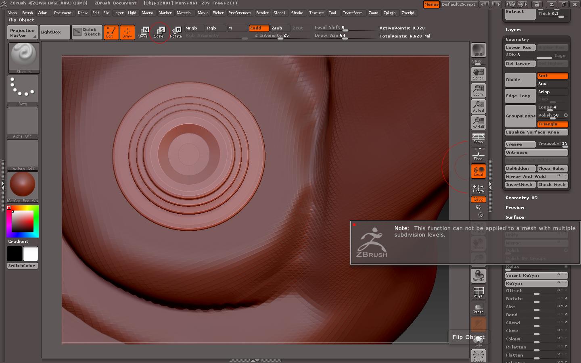Click the Close Holes button
This screenshot has width=581, height=363.
[552, 169]
